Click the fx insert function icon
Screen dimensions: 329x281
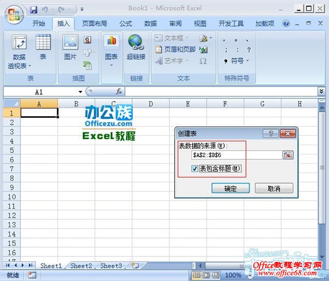pos(119,91)
